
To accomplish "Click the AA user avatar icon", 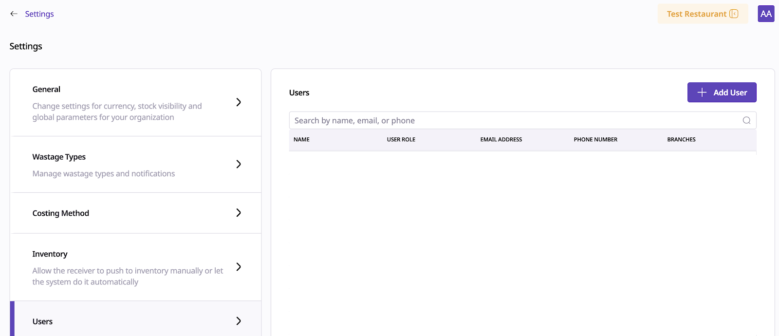I will [766, 14].
